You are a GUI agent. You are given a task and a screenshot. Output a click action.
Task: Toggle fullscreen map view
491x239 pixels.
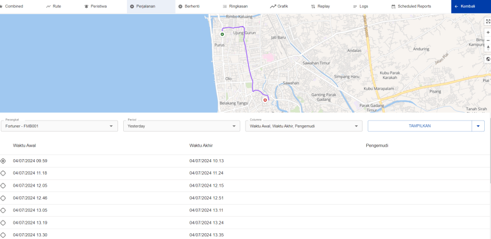coord(488,21)
